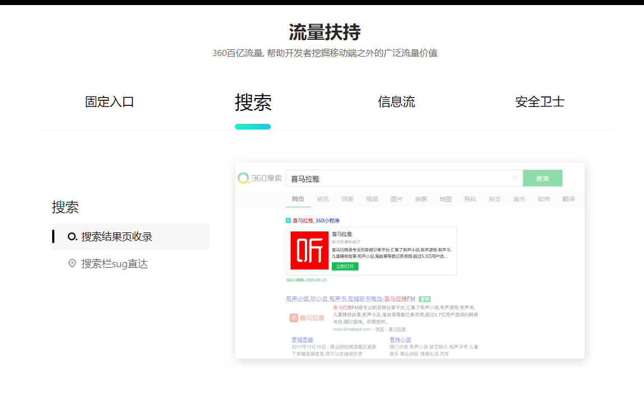644x396 pixels.
Task: Click the green 立即打开 button
Action: click(345, 266)
